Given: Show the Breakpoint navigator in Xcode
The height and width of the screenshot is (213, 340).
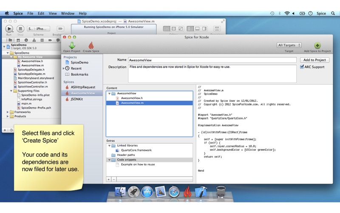Looking at the screenshot, I should (x=50, y=40).
